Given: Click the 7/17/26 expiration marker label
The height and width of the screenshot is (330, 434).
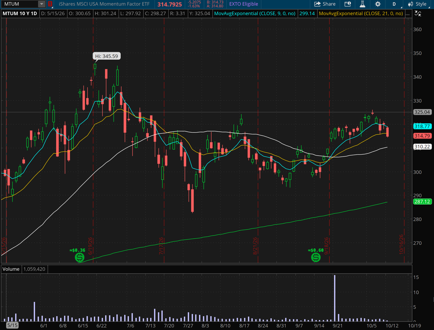Looking at the screenshot, I should (x=161, y=246).
